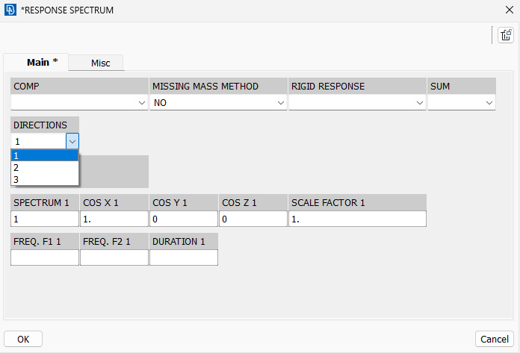The image size is (520, 353).
Task: Choose option 1 in DIRECTIONS list
Action: point(45,156)
